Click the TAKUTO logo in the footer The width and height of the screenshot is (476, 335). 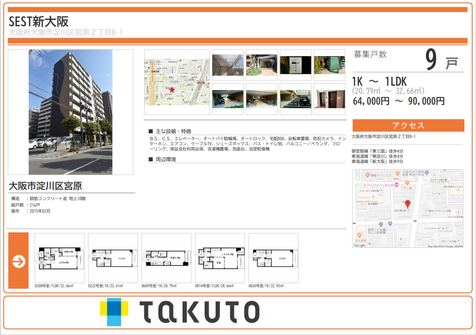[180, 312]
